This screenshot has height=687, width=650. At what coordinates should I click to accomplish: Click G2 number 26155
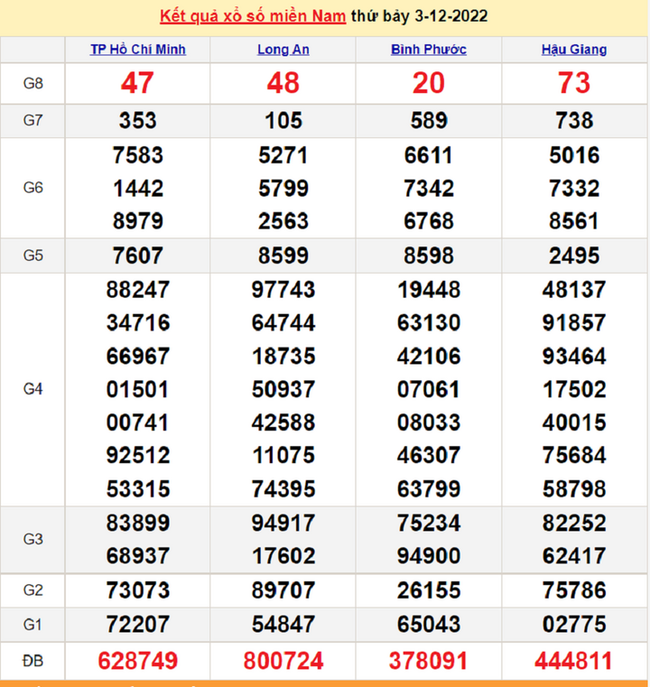[429, 590]
